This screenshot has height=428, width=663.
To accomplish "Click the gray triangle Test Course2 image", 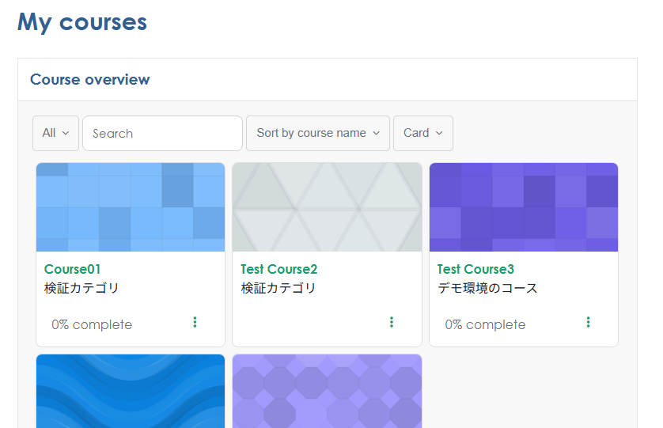I will (x=327, y=207).
